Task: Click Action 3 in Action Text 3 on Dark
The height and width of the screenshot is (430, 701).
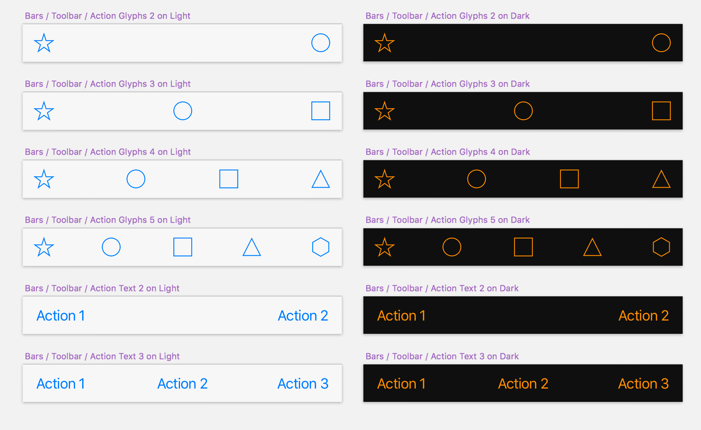Action: [643, 383]
